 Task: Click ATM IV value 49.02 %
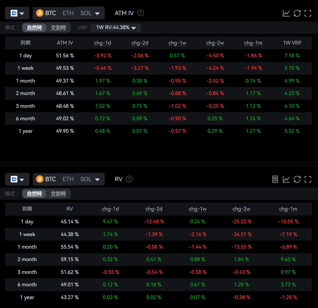tap(65, 119)
